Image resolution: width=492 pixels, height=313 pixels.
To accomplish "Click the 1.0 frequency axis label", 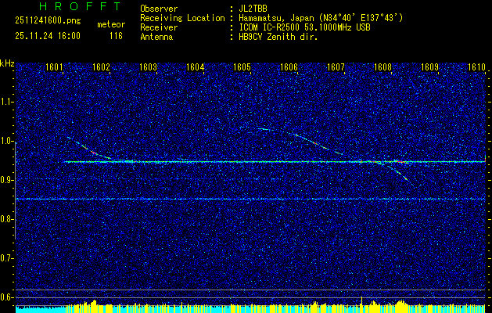I will click(7, 141).
